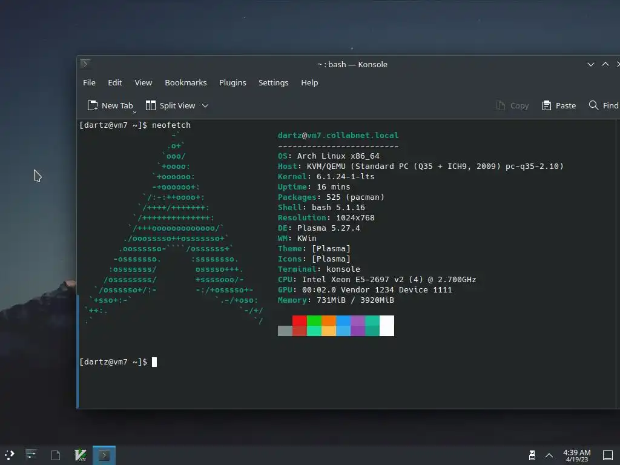Open the KDE application launcher
The width and height of the screenshot is (620, 465).
[x=10, y=455]
